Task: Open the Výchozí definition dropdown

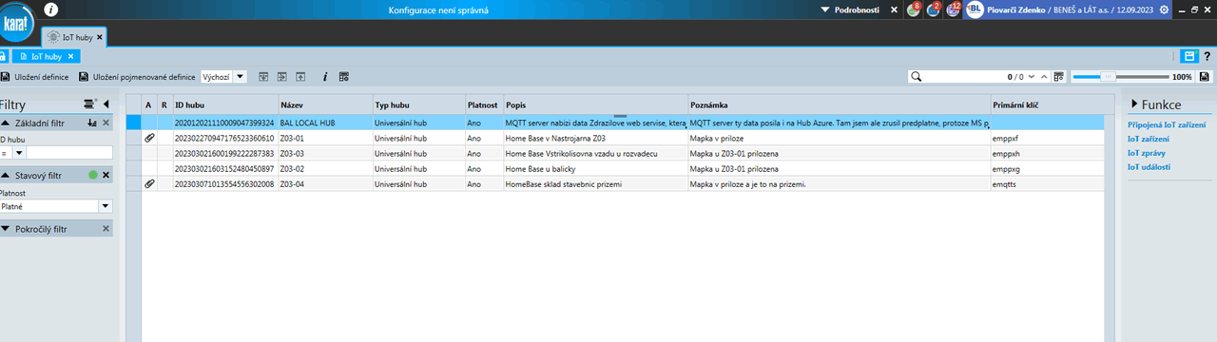Action: [x=240, y=76]
